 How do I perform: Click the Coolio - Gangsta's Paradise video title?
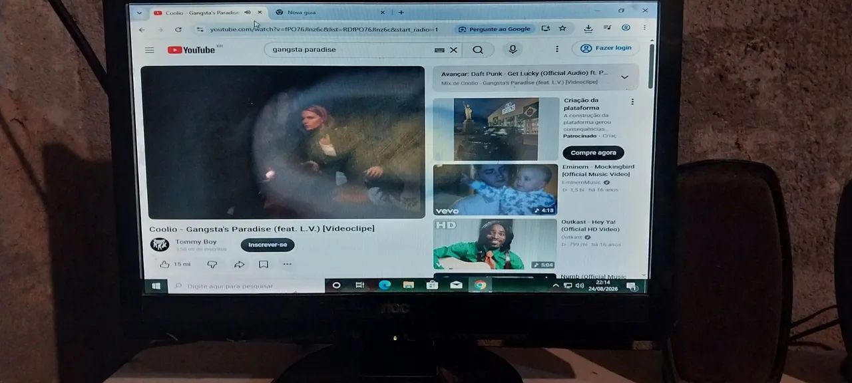262,229
